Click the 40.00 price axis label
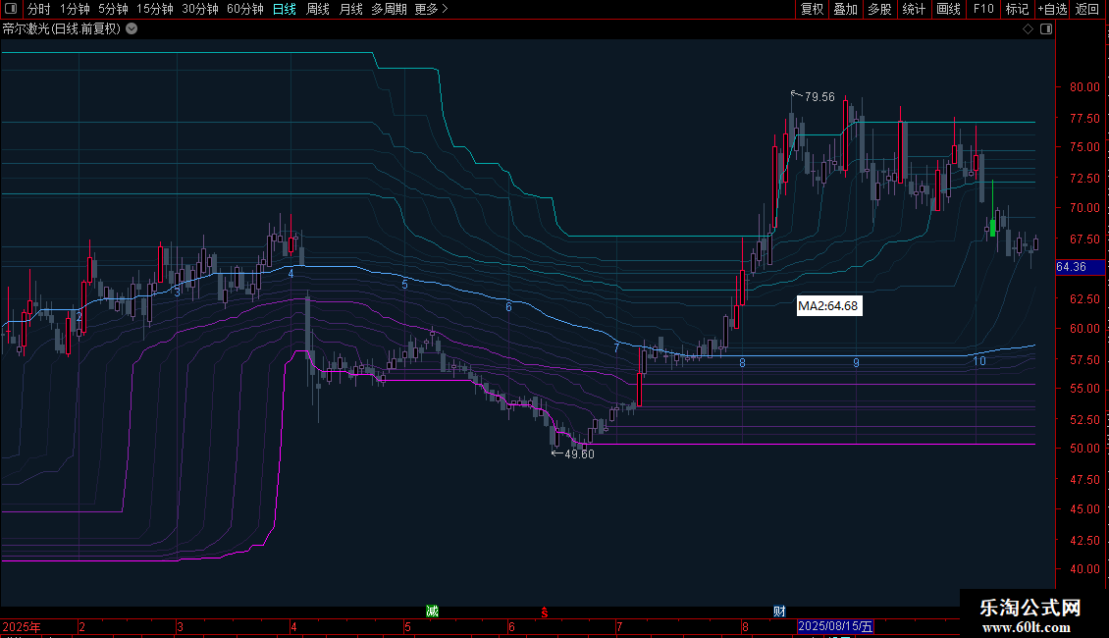The image size is (1109, 638). (1084, 568)
